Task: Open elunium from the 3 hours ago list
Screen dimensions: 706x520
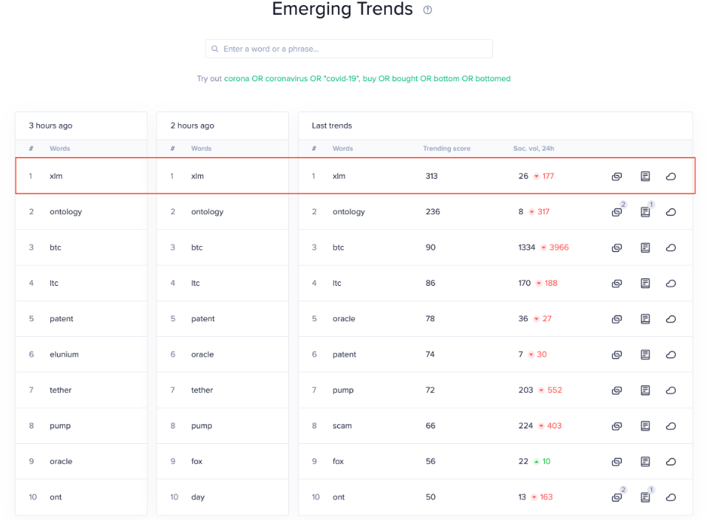Action: (64, 355)
